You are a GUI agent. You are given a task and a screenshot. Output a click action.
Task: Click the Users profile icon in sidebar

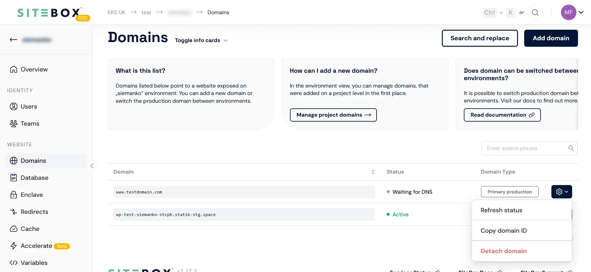pyautogui.click(x=14, y=106)
